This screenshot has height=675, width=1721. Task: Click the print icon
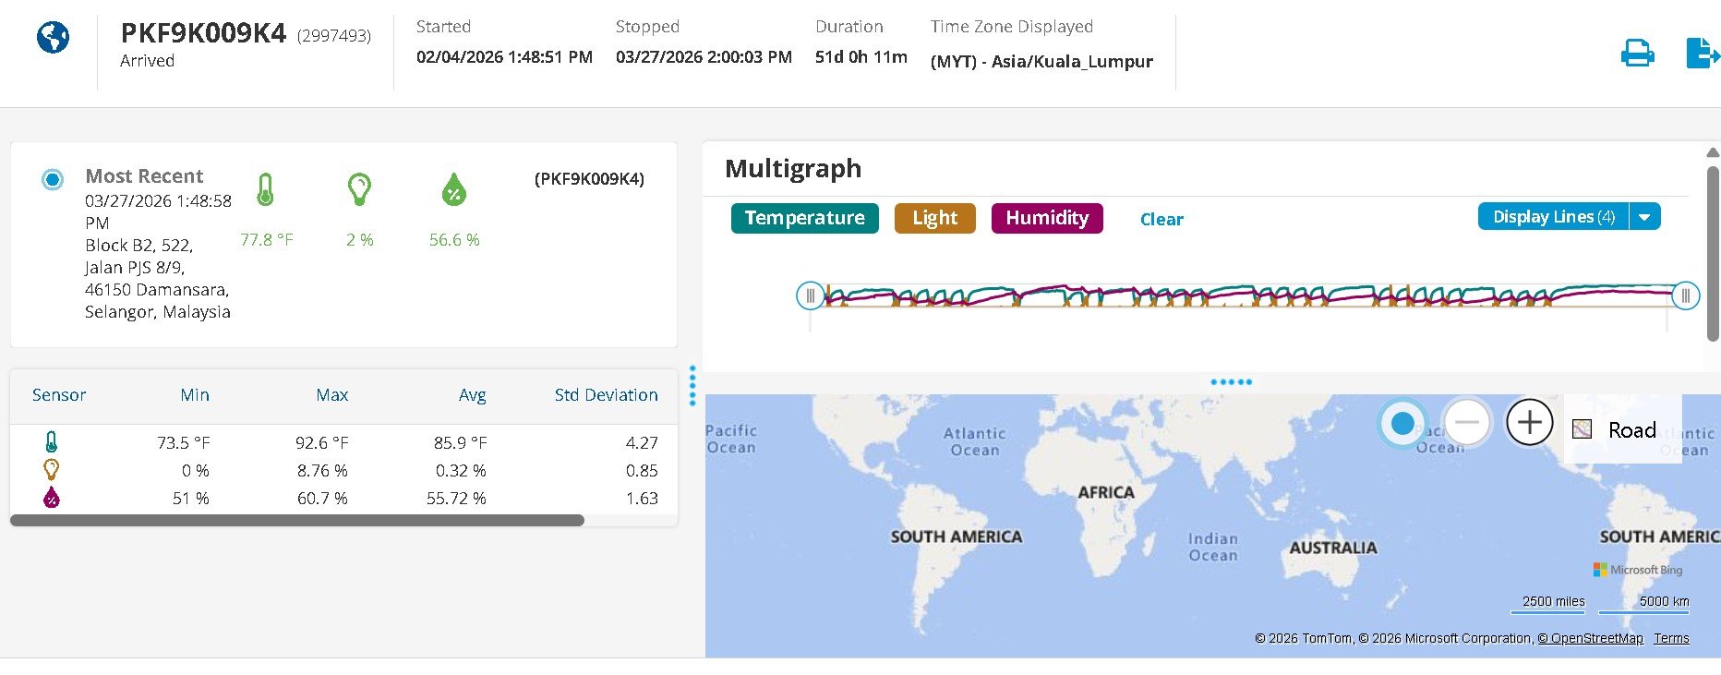pyautogui.click(x=1637, y=53)
